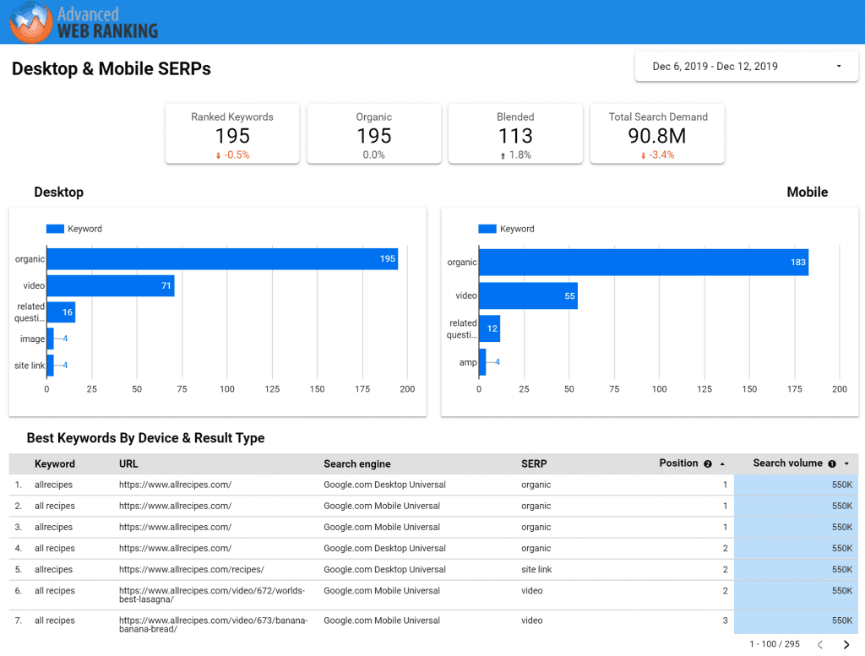Click the Advanced Web Ranking logo
The image size is (865, 656).
[84, 22]
